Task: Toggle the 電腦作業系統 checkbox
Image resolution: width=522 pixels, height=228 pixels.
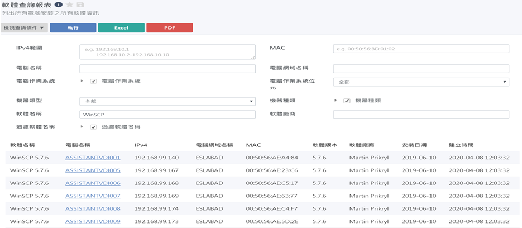Action: point(94,82)
